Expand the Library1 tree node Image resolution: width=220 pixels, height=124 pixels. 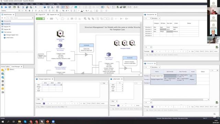(x=6, y=70)
